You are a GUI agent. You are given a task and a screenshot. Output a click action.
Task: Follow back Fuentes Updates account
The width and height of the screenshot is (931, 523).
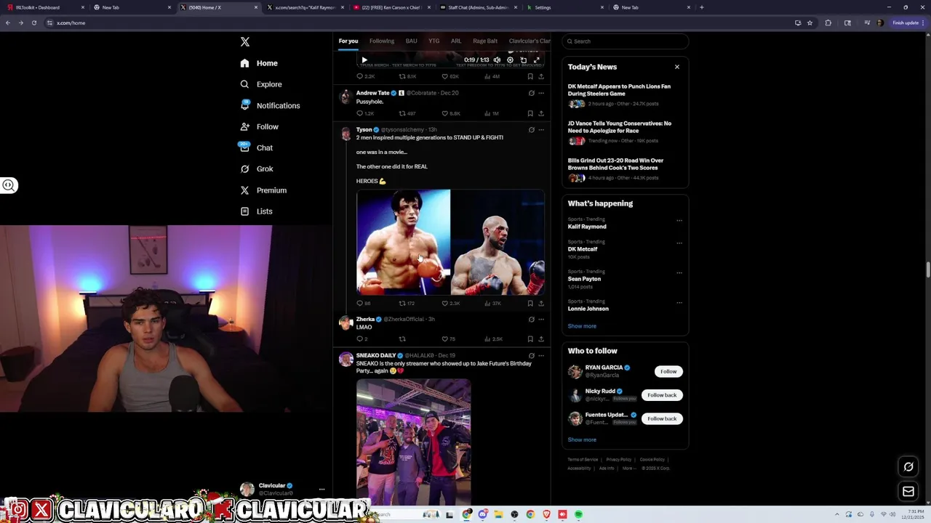662,418
